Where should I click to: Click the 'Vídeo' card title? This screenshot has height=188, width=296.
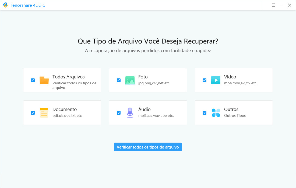(230, 77)
